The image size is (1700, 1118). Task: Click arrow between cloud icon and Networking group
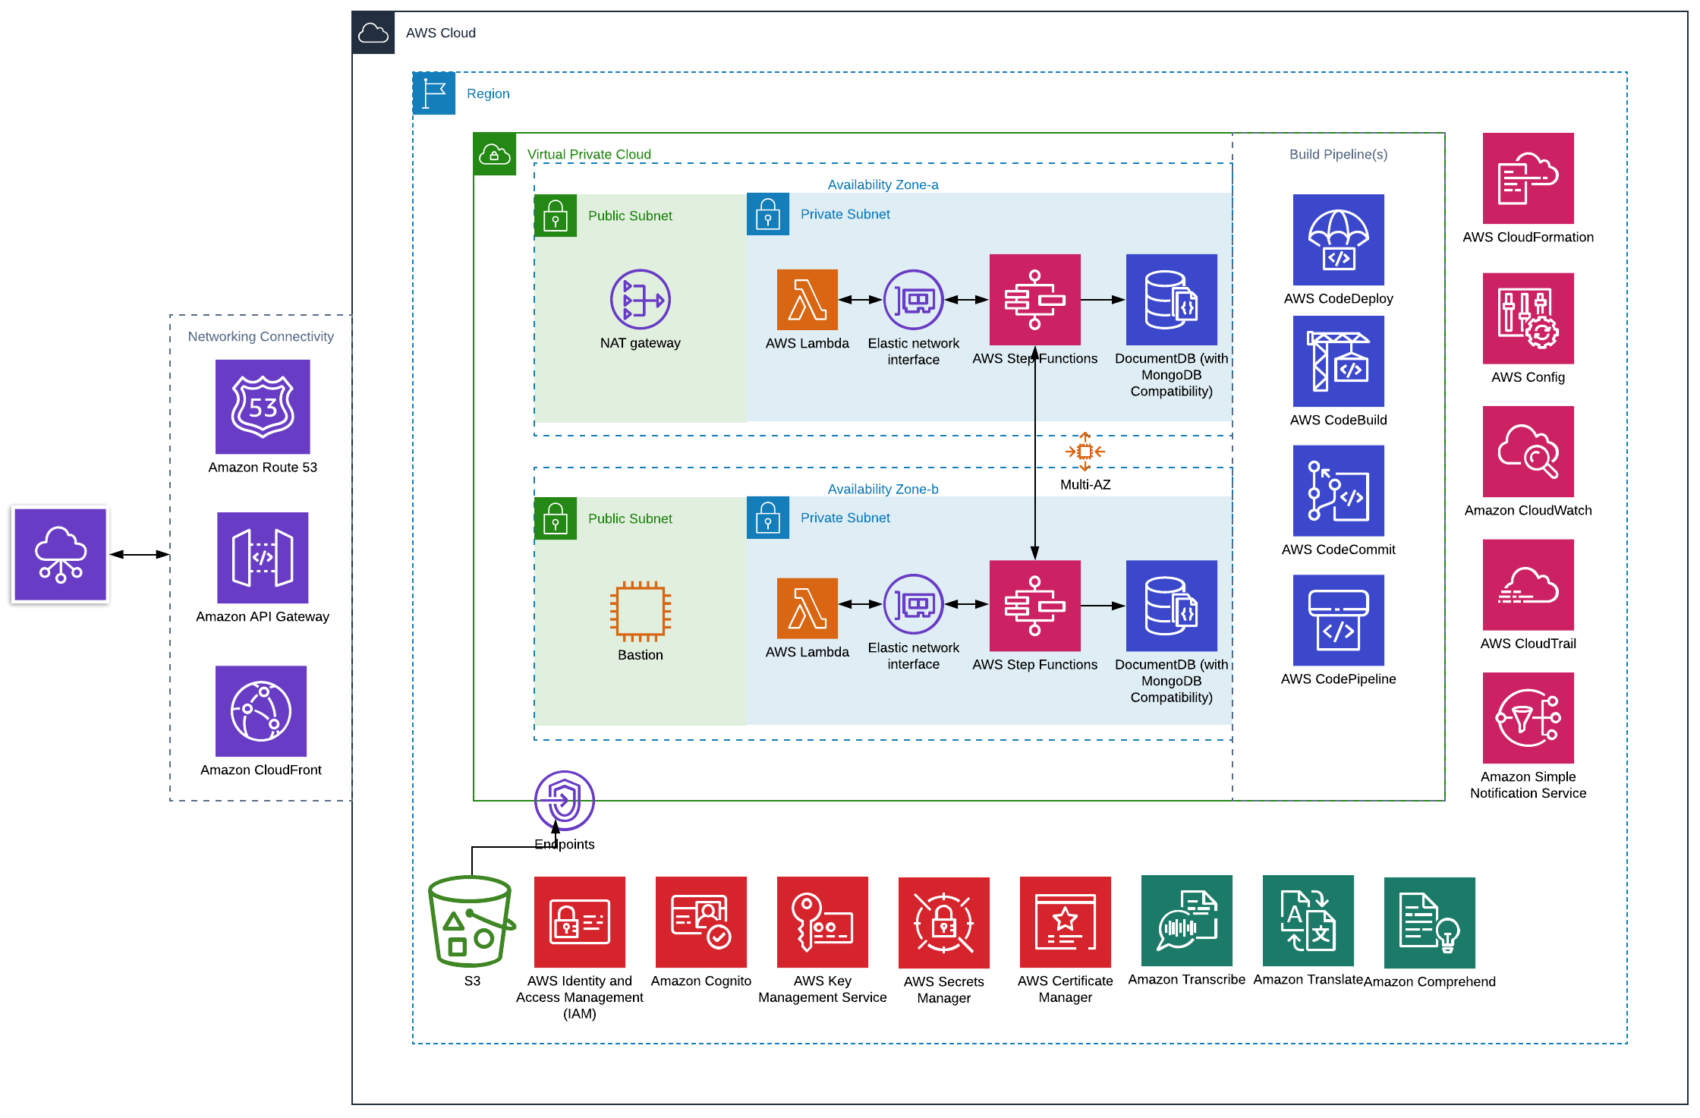pyautogui.click(x=140, y=555)
